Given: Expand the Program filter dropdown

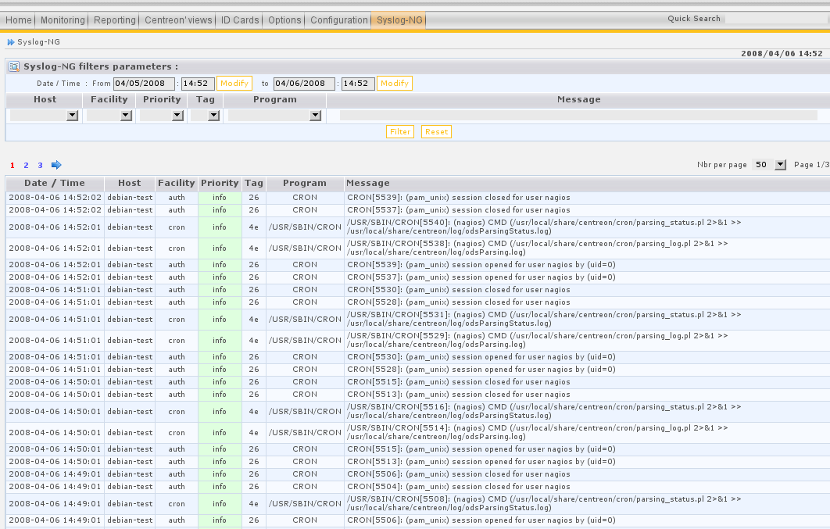Looking at the screenshot, I should pyautogui.click(x=275, y=116).
